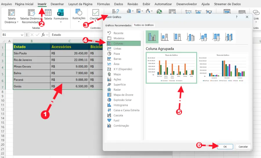Pick the Radar chart category
Viewport: 261px width, 158px height.
[x=109, y=90]
